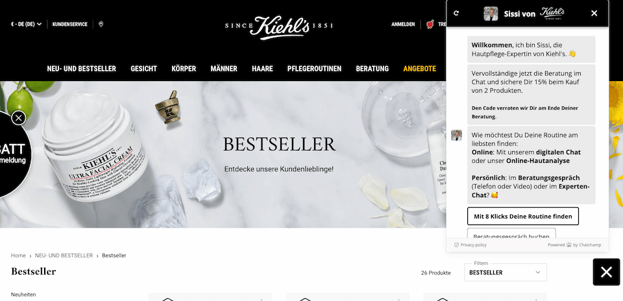Dismiss the Rabatt popup circle
Viewport: 623px width, 301px height.
coord(18,118)
